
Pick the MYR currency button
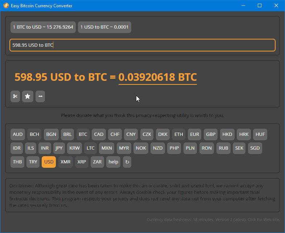pos(124,148)
